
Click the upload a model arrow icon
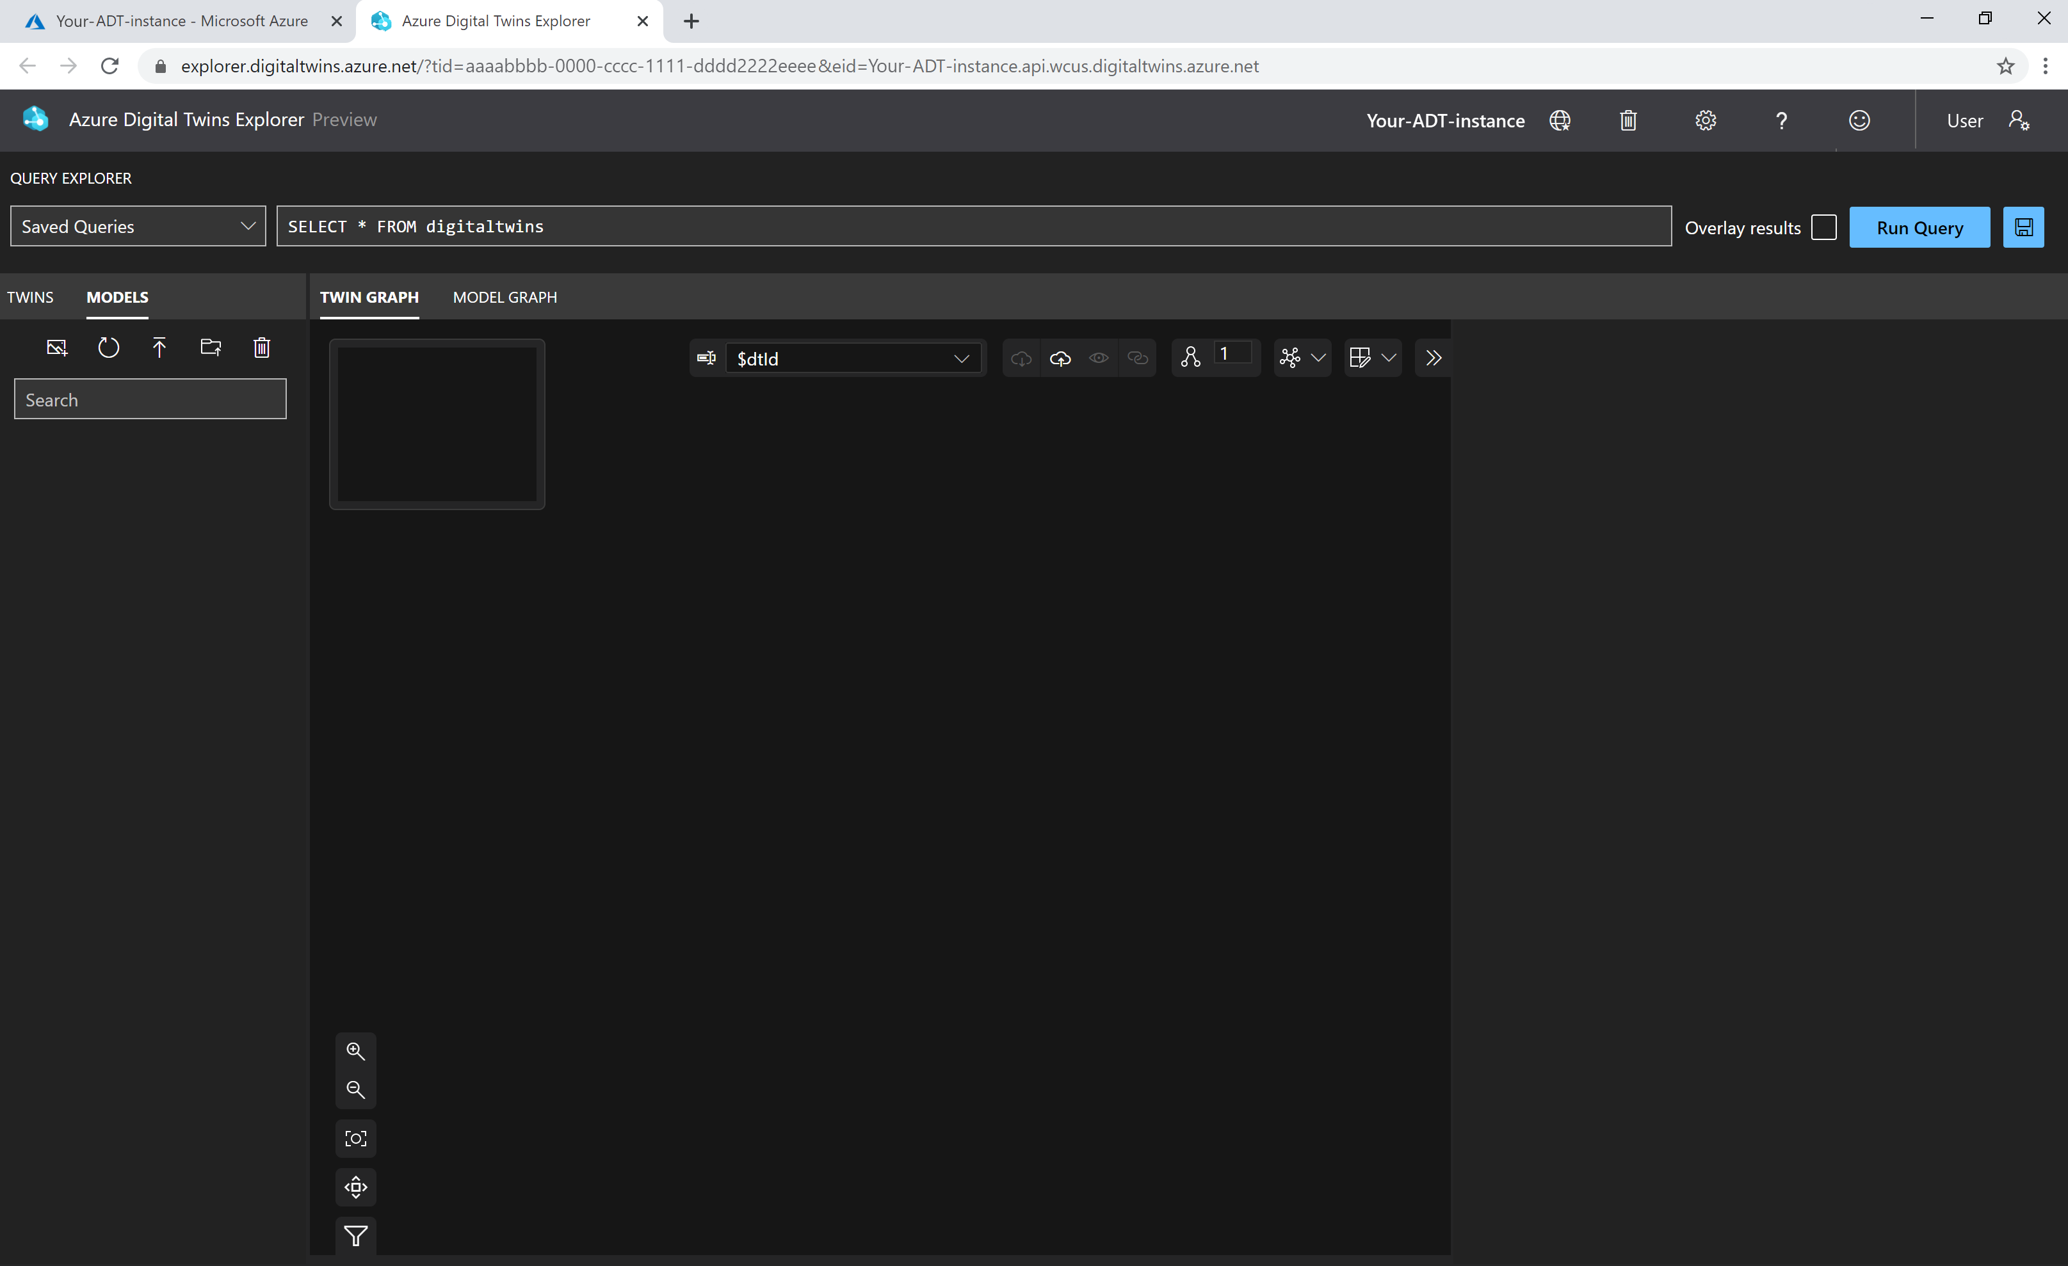tap(159, 348)
